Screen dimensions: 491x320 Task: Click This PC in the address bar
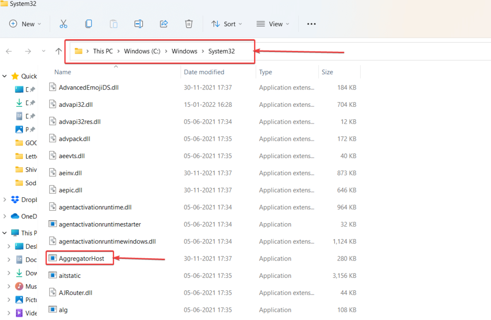(x=103, y=51)
